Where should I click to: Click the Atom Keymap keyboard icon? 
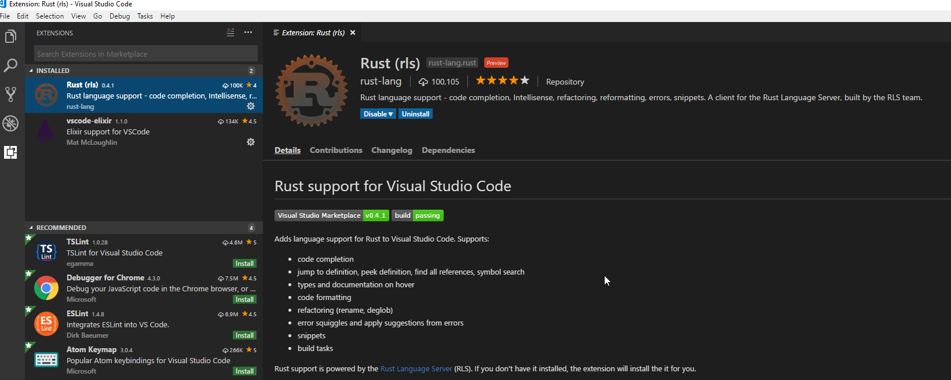point(46,360)
